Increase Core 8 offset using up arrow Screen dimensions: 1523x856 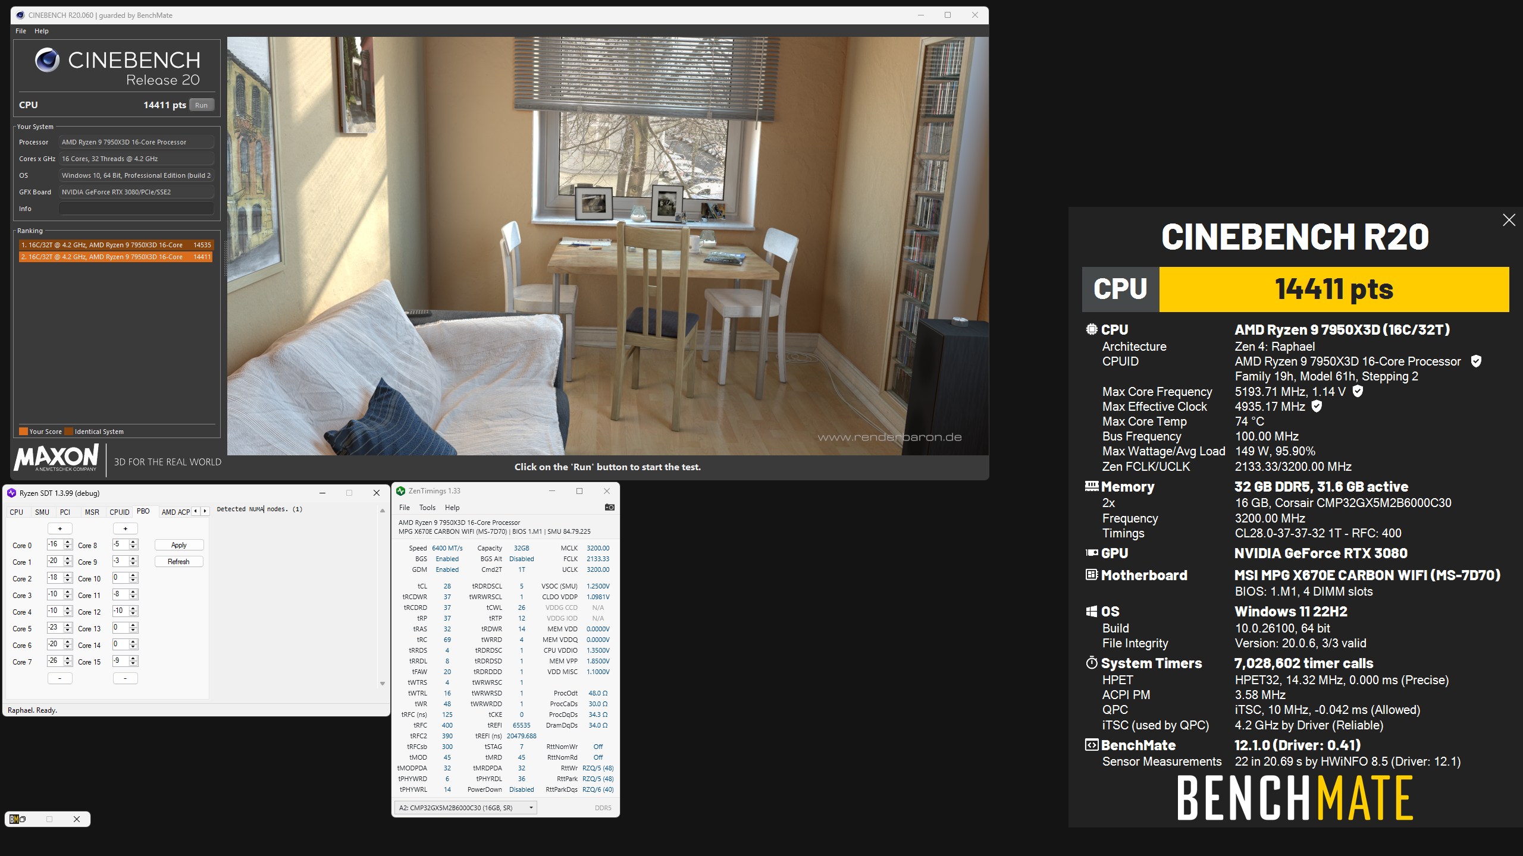[x=133, y=542]
